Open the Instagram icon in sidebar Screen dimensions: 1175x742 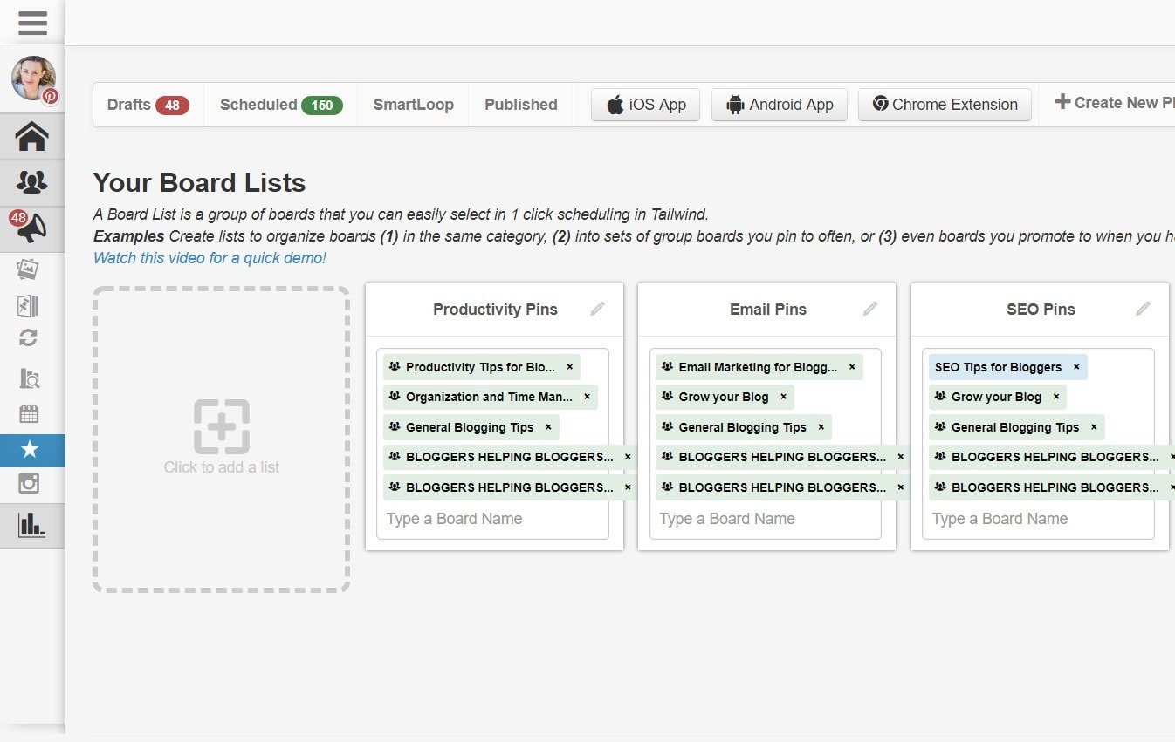tap(29, 483)
